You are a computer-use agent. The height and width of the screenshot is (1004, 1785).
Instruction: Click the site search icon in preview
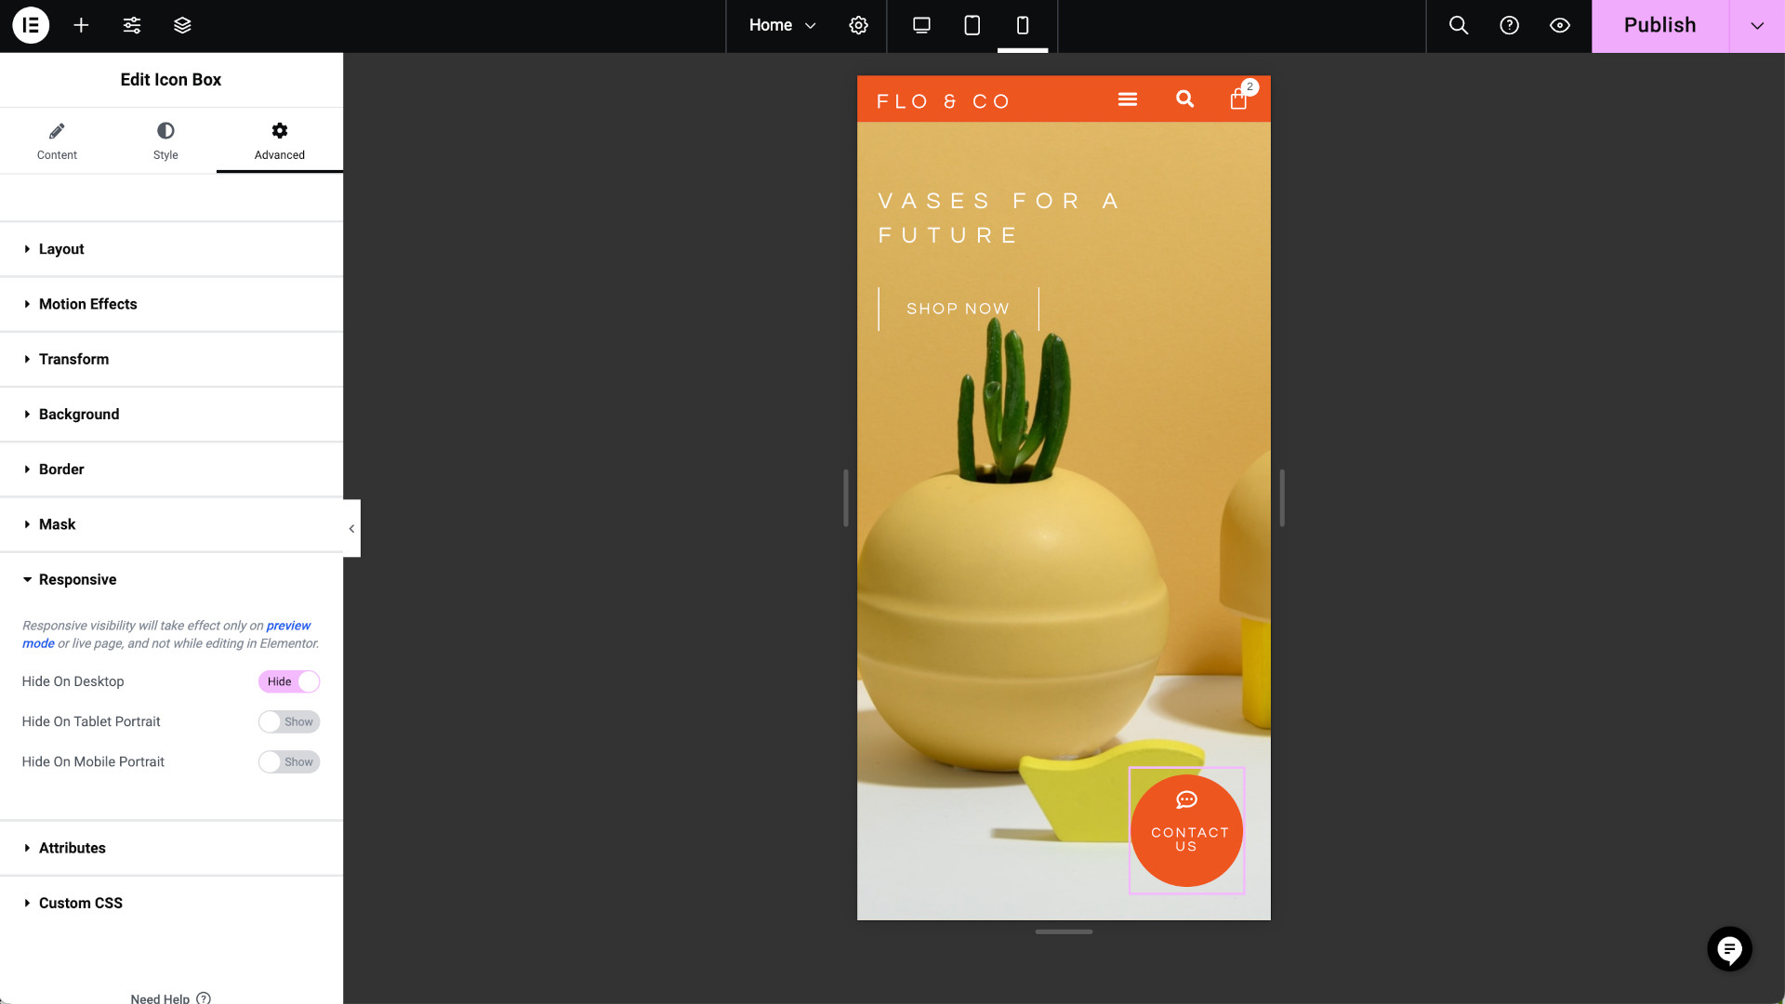[x=1184, y=99]
